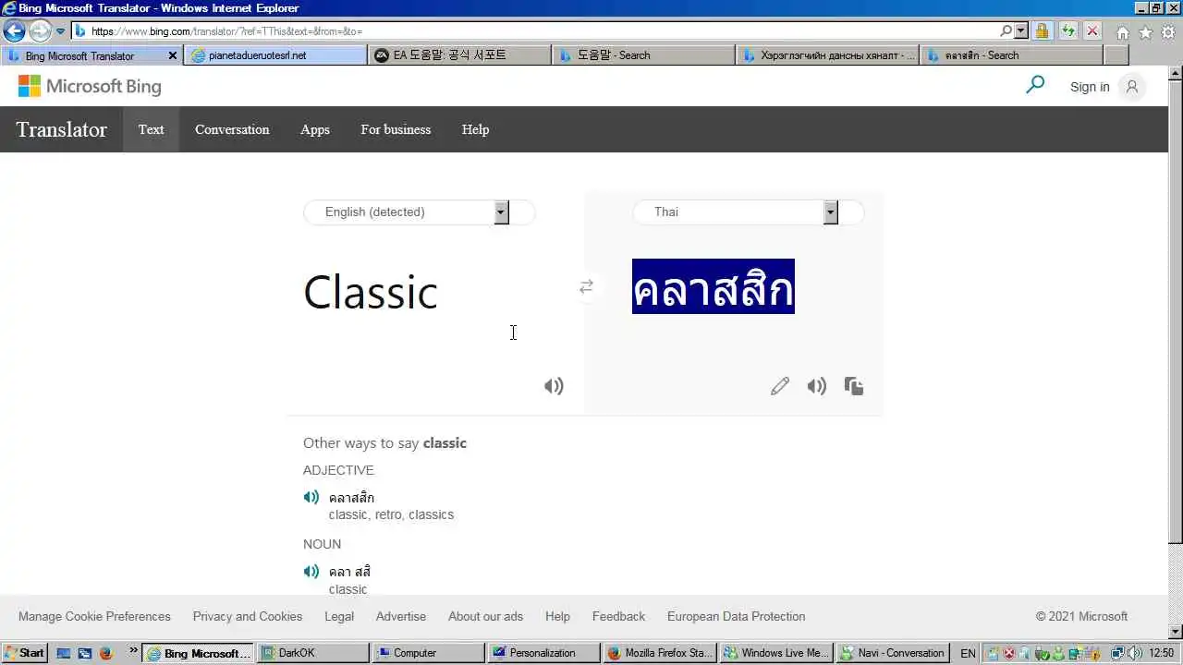The image size is (1183, 665).
Task: Stop page loading with the red X
Action: pos(1092,30)
